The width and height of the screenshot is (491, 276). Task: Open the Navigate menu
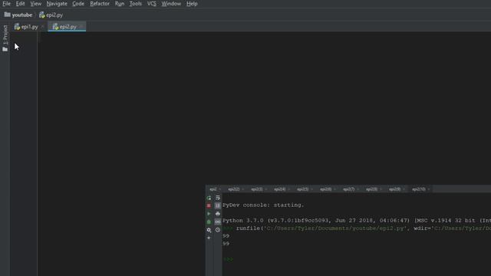point(57,4)
